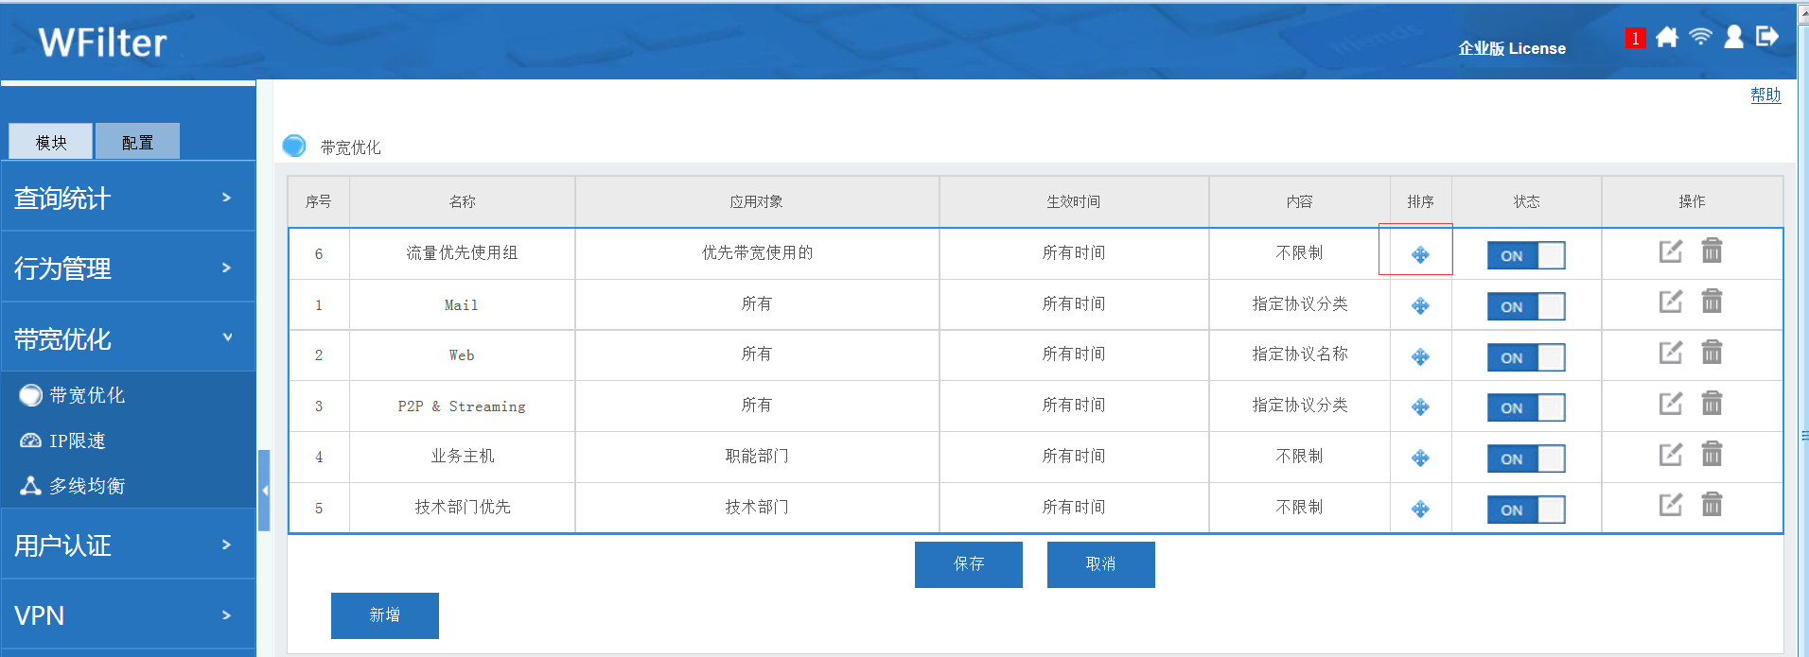Edit the Mail rule
The width and height of the screenshot is (1809, 657).
click(1670, 303)
